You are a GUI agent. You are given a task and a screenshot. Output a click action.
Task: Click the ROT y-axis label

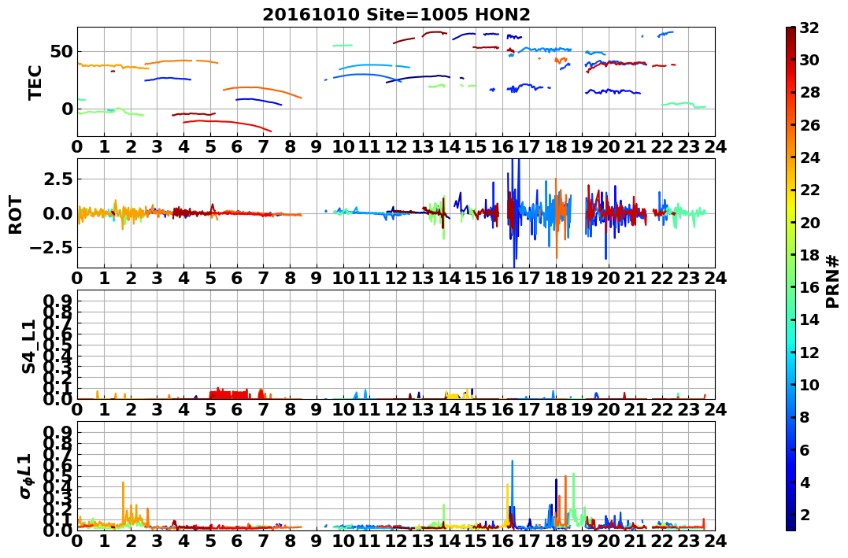pos(16,215)
